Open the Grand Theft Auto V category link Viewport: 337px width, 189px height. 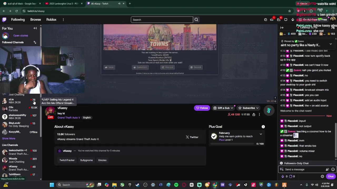pos(69,118)
